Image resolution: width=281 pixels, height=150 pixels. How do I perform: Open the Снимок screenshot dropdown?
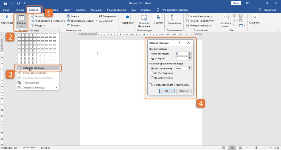[106, 21]
